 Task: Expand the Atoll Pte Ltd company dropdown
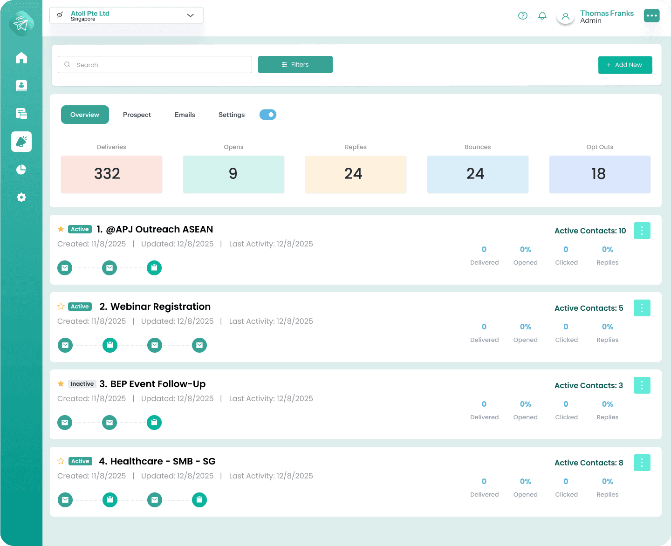tap(190, 15)
